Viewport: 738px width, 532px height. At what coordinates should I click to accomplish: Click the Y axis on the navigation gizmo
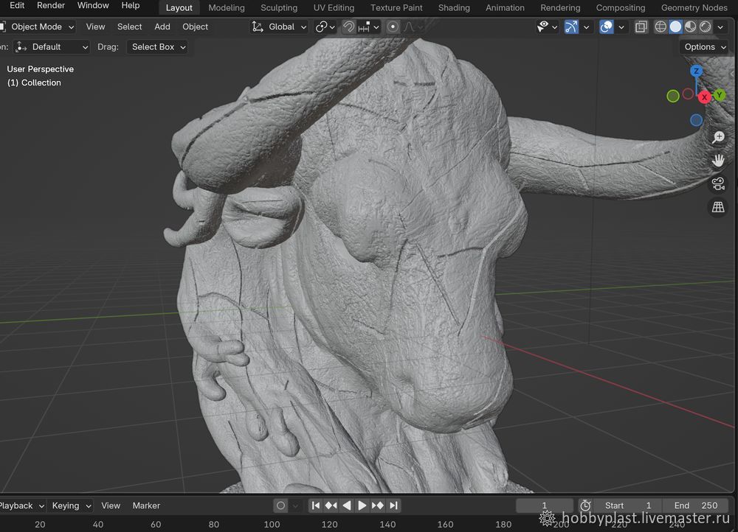(x=719, y=95)
